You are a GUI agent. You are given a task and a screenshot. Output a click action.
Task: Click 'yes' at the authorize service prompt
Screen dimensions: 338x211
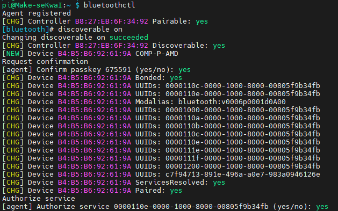322,207
